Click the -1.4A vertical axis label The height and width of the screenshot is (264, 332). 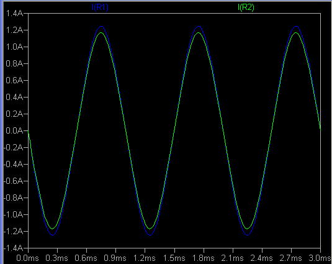click(14, 248)
